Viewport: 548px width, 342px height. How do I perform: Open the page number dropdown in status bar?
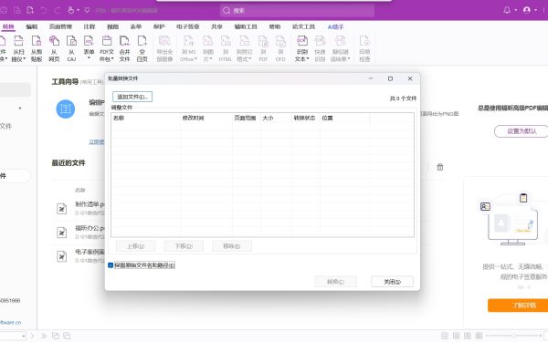point(24,336)
